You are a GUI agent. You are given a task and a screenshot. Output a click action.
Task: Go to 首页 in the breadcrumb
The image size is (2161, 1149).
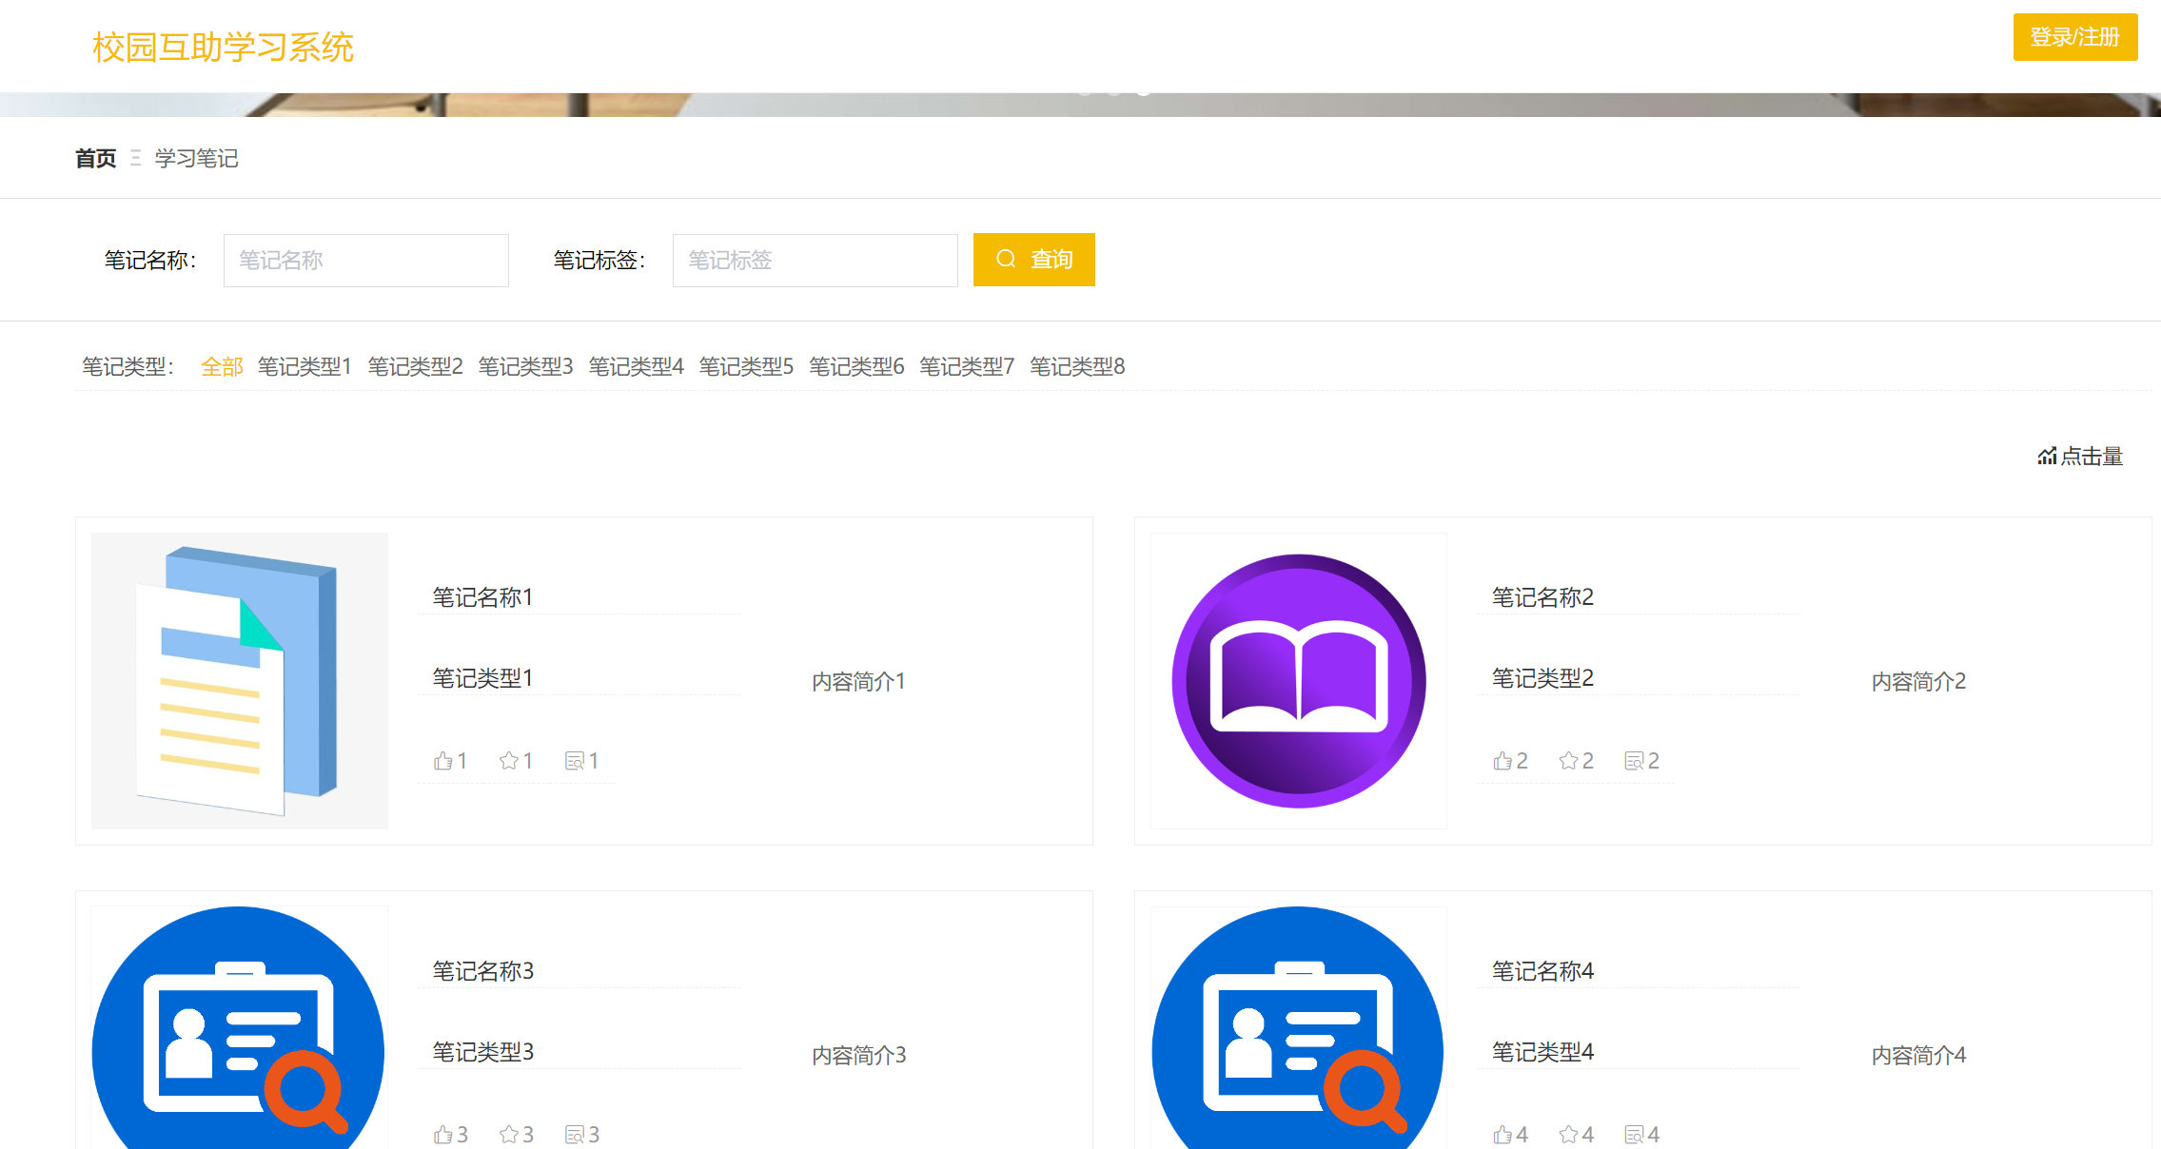coord(95,158)
